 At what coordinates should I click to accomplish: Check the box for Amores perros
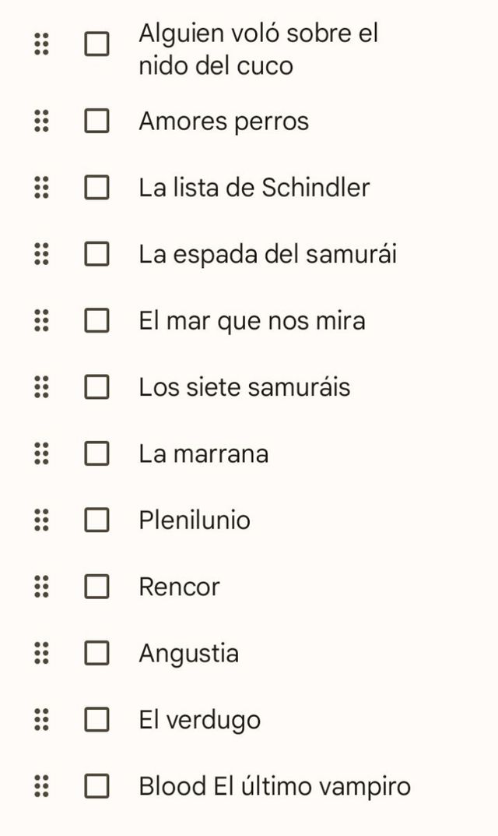tap(96, 121)
